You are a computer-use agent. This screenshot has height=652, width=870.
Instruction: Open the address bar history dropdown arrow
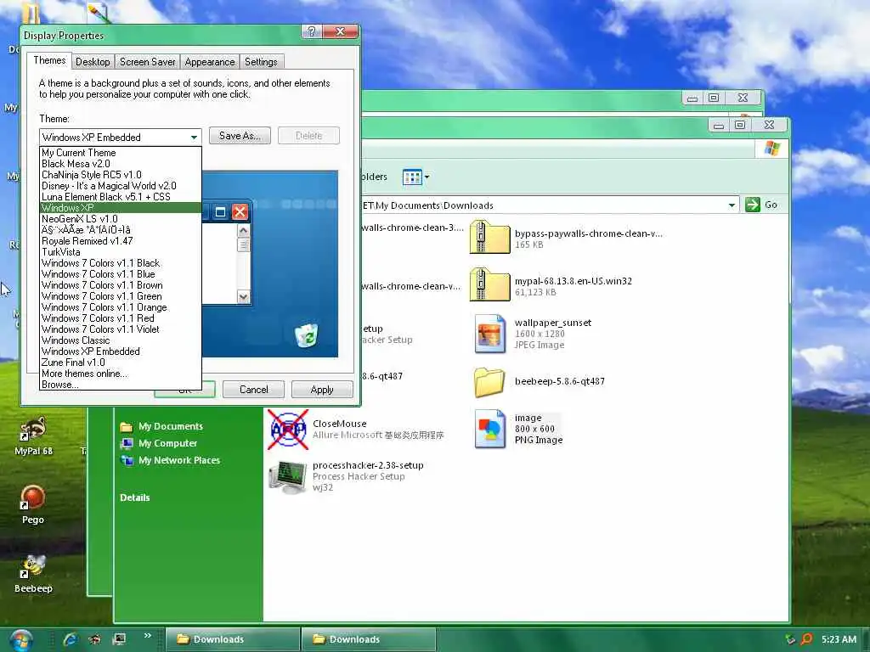click(732, 205)
